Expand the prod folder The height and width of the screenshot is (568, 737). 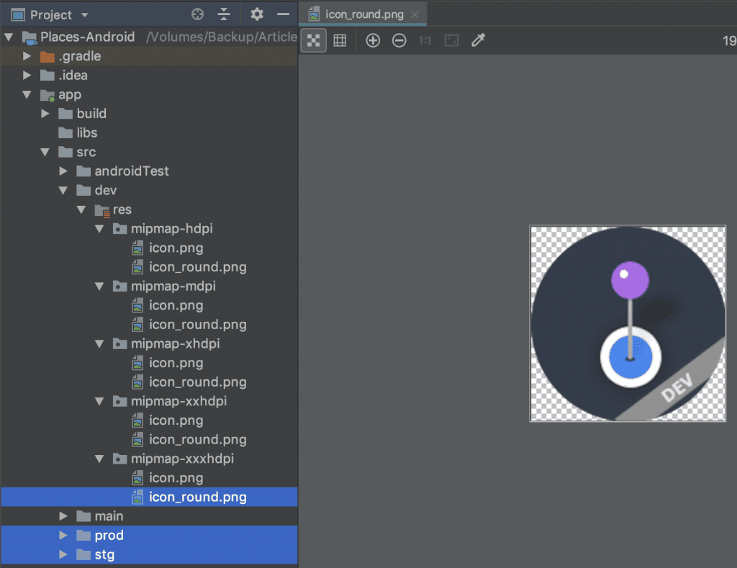coord(63,535)
